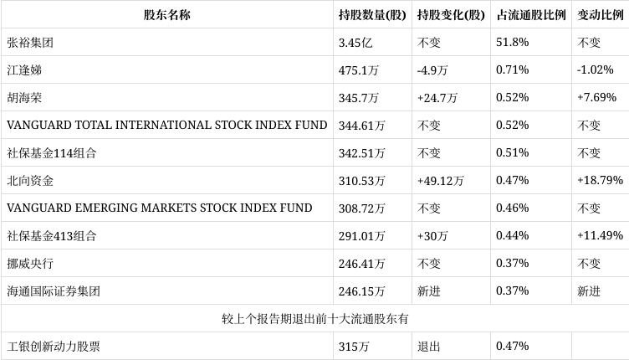
Task: Select 海通国际证券集团 shareholder name
Action: (x=54, y=291)
